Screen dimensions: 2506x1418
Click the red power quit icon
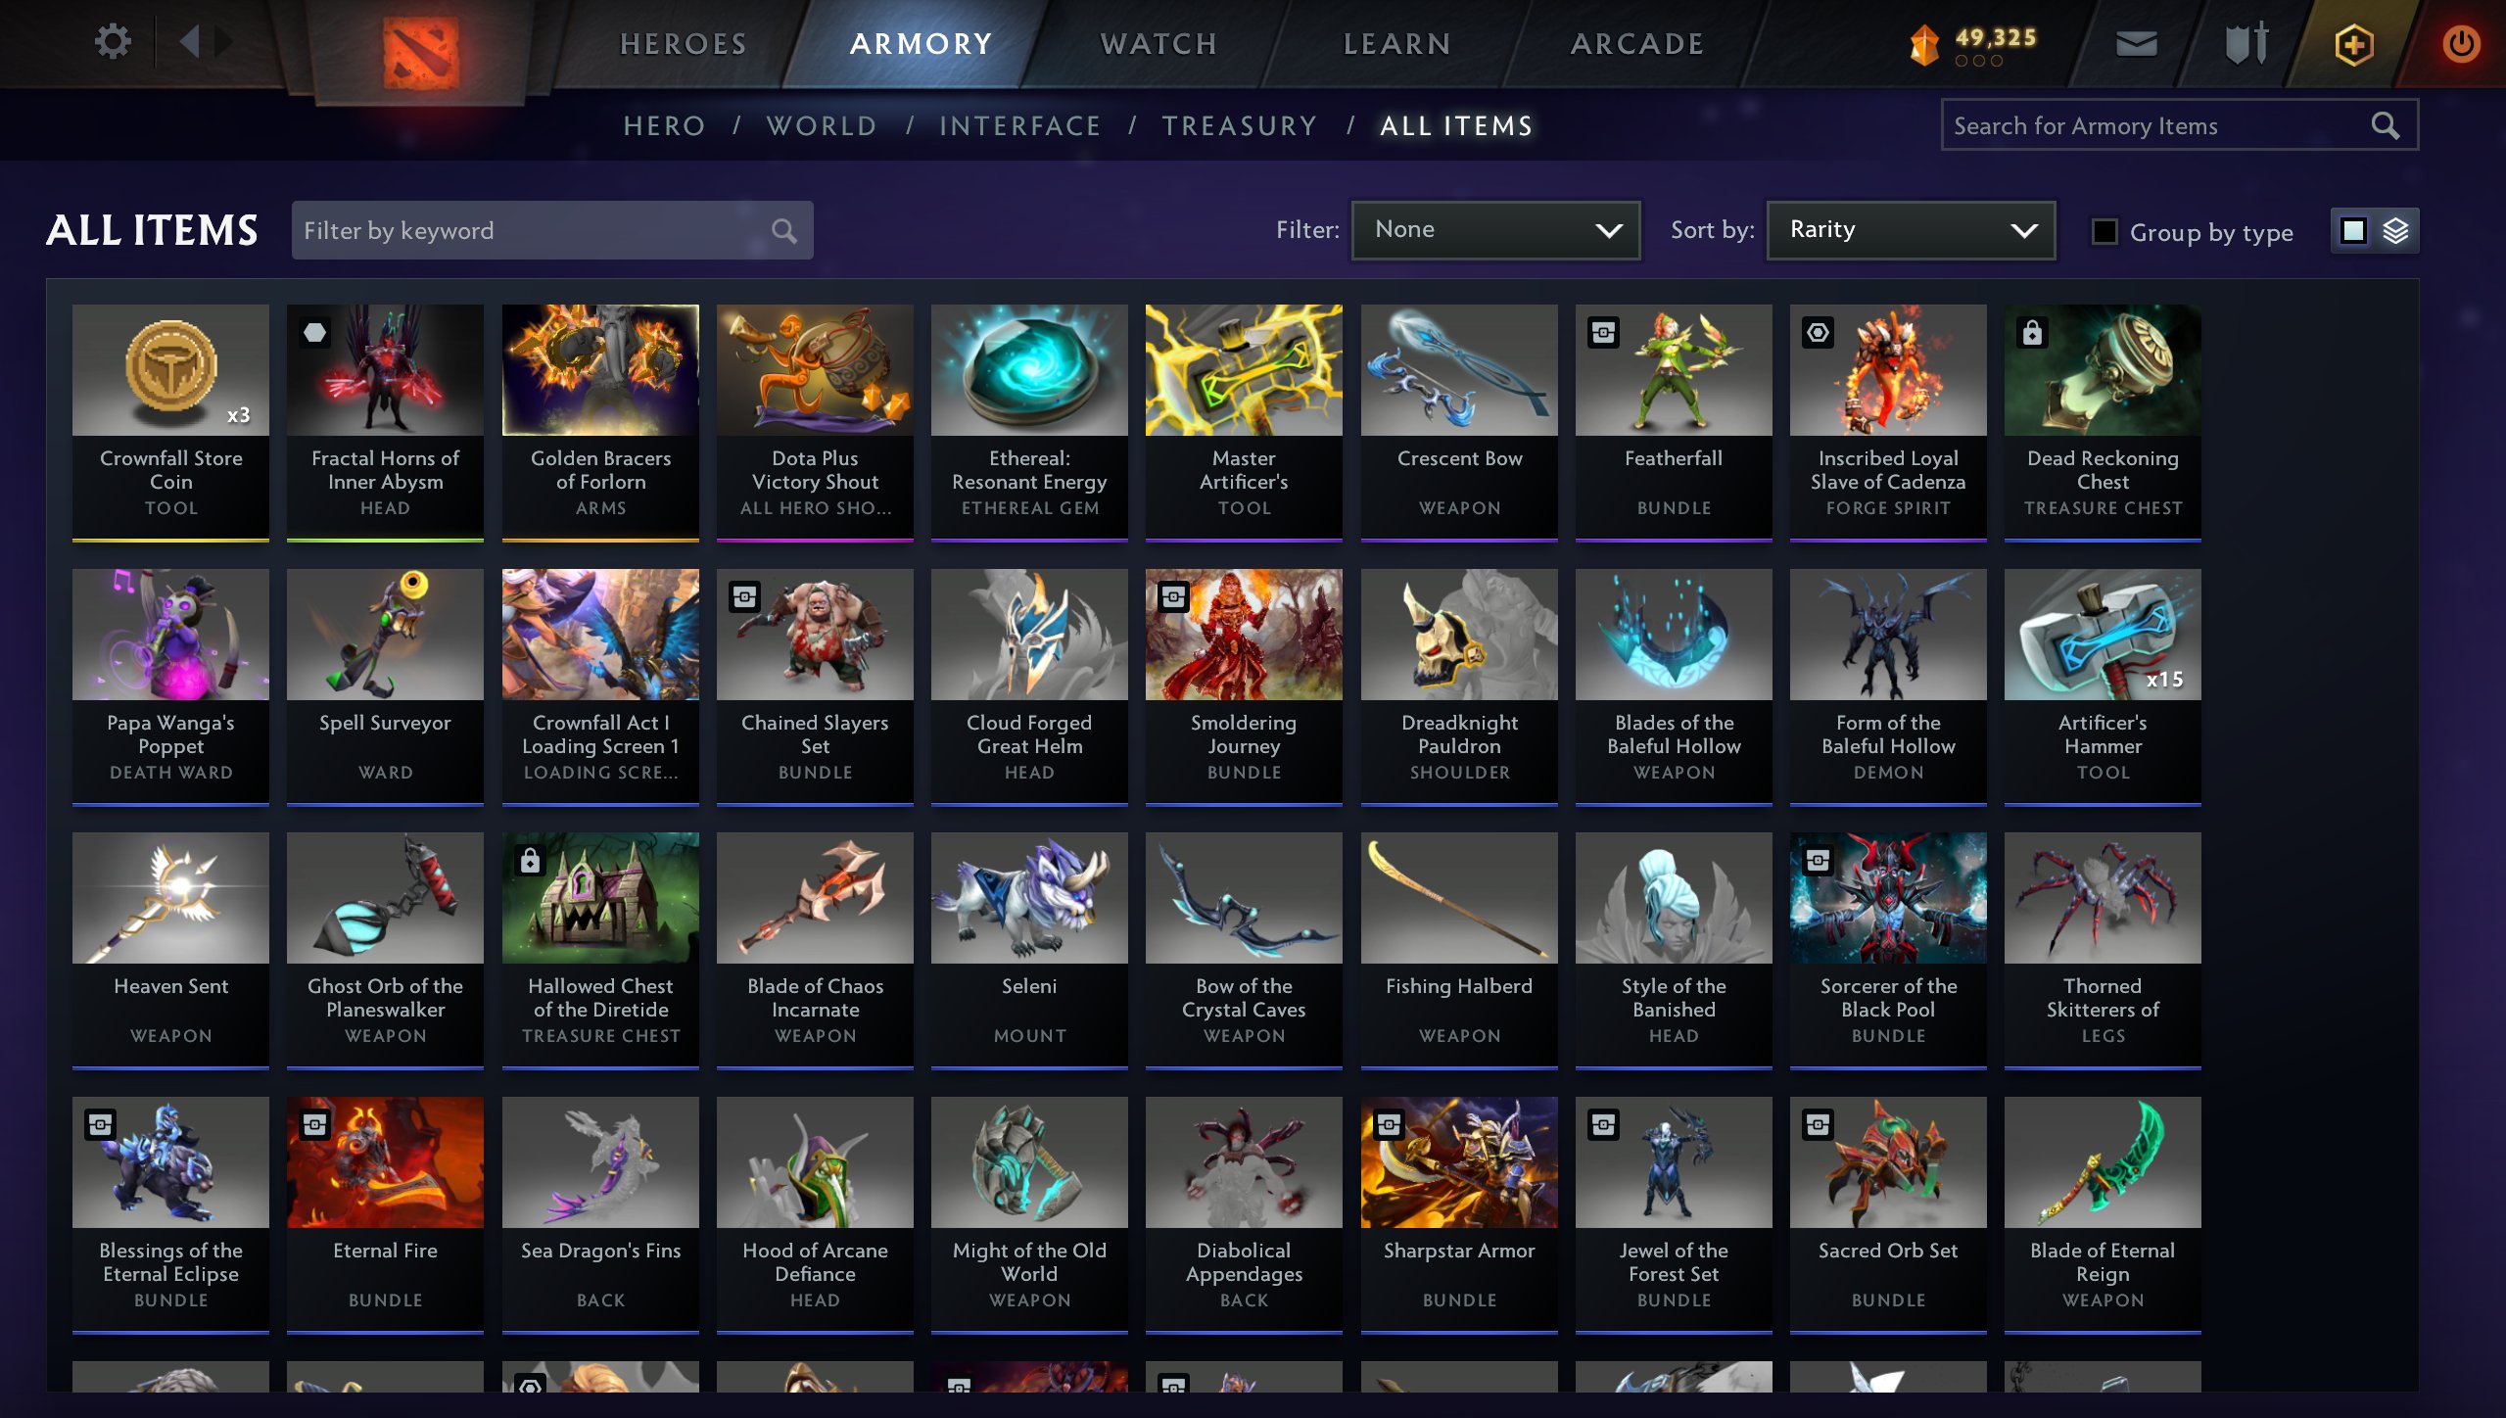2460,44
